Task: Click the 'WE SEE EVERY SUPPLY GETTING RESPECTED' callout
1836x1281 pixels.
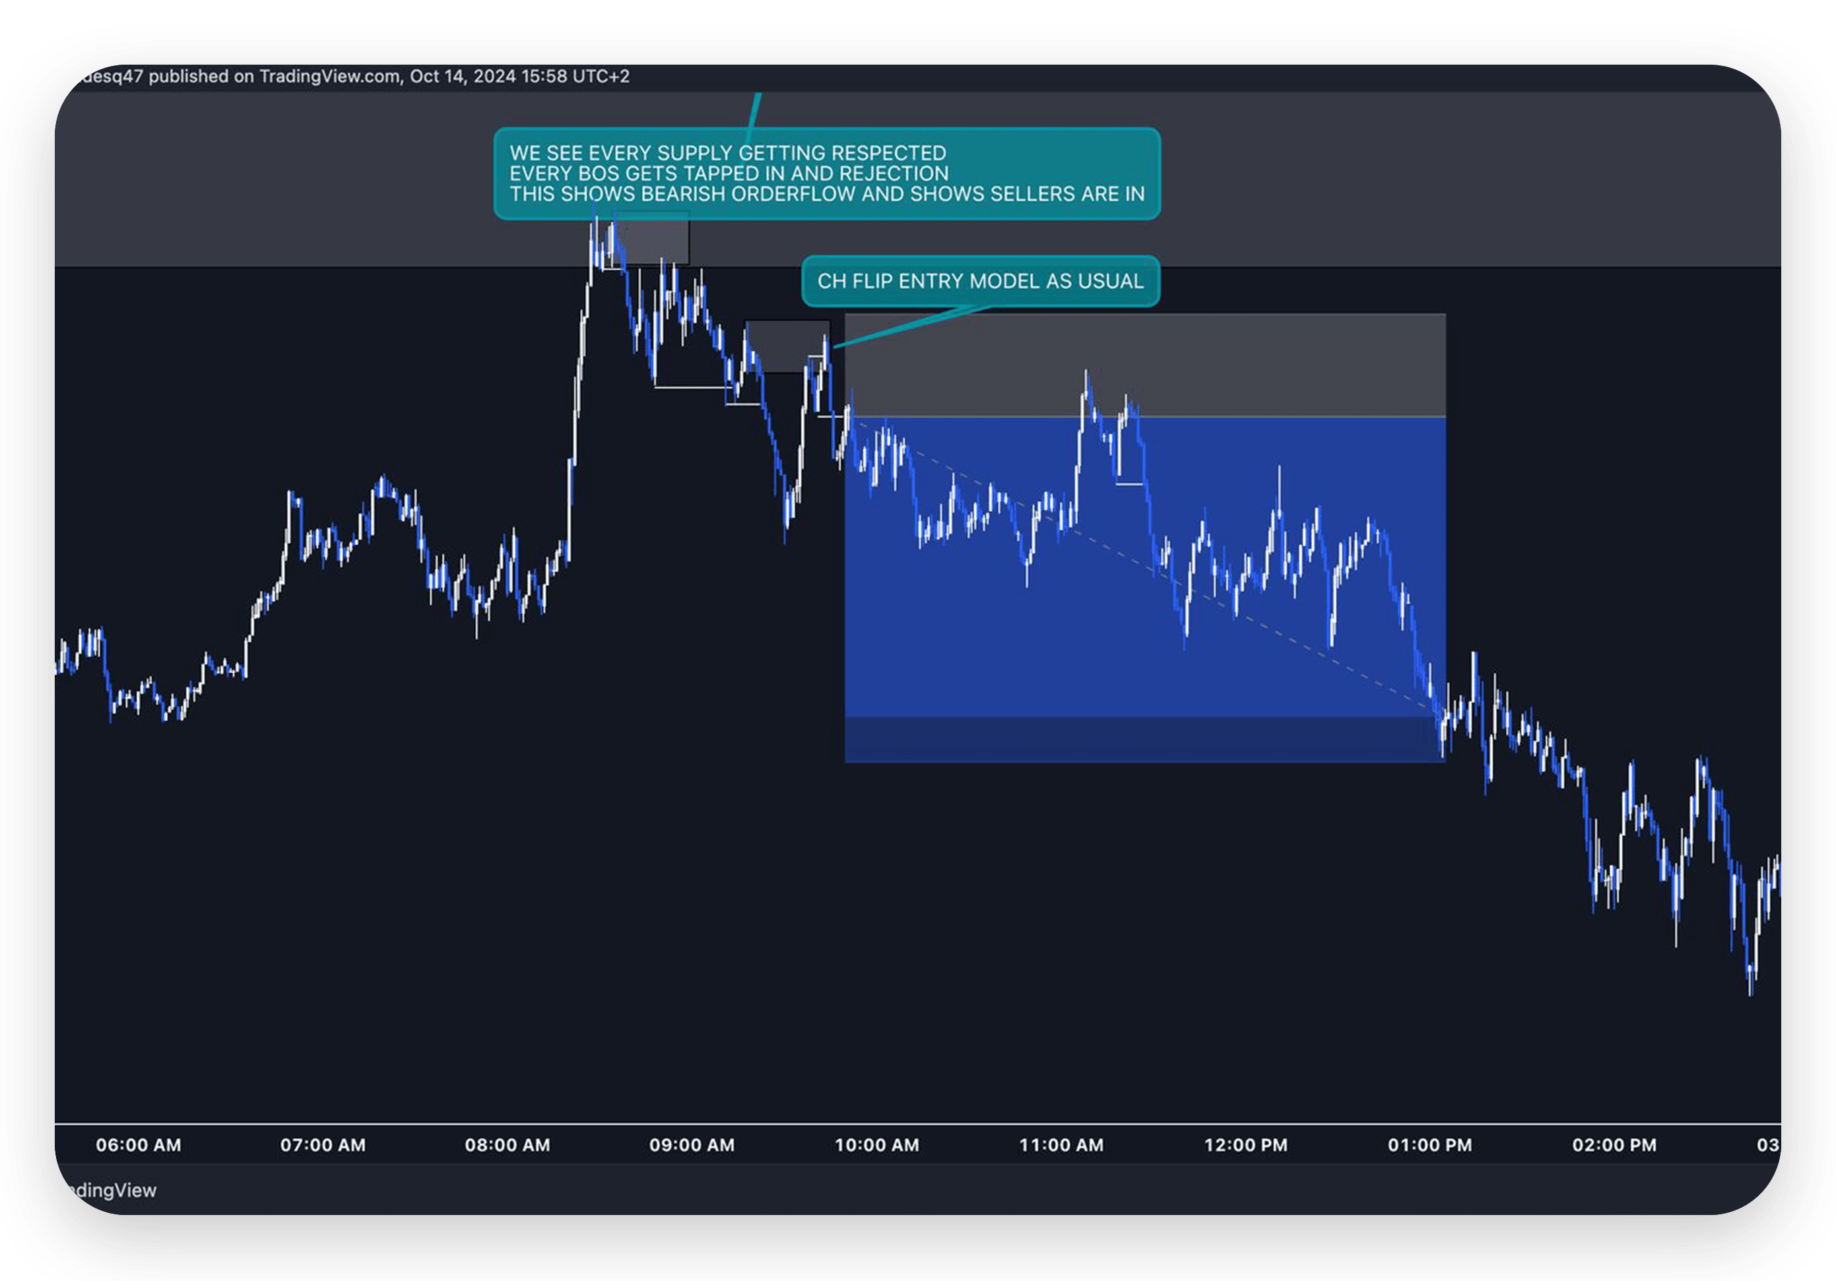Action: (x=827, y=173)
